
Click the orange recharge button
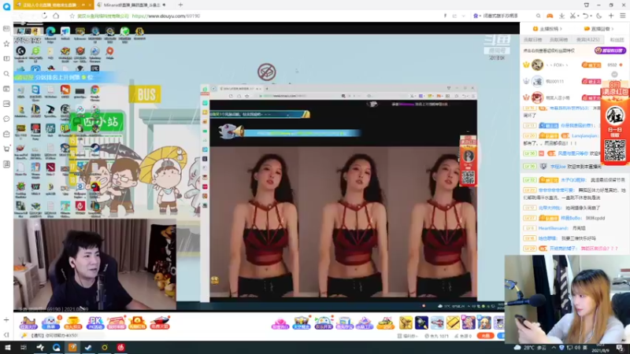(x=485, y=336)
